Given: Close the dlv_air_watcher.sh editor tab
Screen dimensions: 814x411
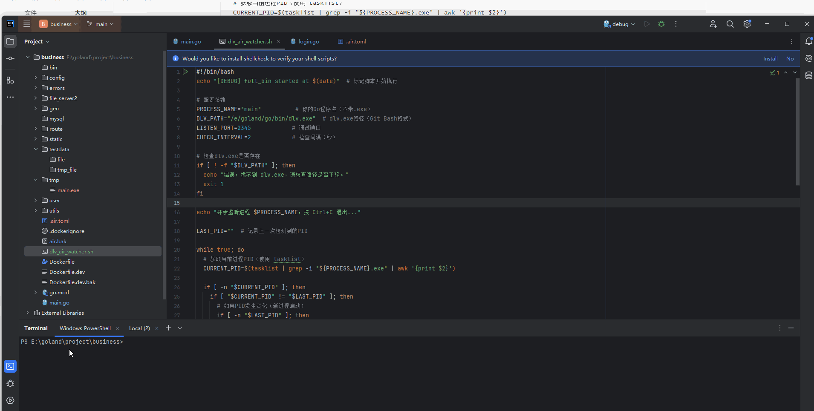Looking at the screenshot, I should click(278, 41).
